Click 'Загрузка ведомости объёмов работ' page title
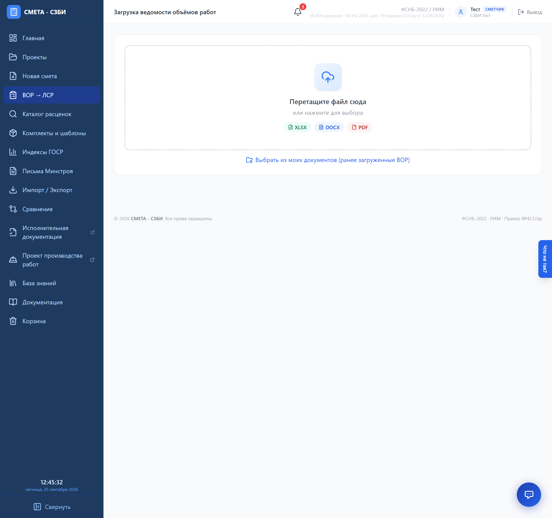The height and width of the screenshot is (518, 552). [165, 12]
